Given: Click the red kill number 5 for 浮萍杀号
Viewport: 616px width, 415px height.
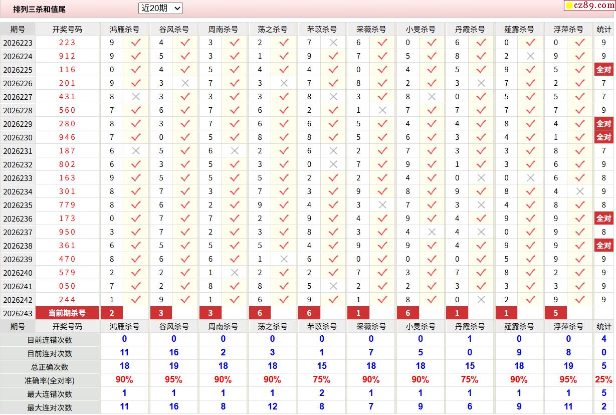Looking at the screenshot, I should coord(556,313).
